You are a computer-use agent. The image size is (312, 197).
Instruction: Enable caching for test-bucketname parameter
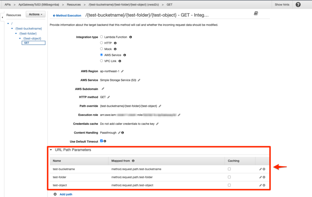click(229, 169)
